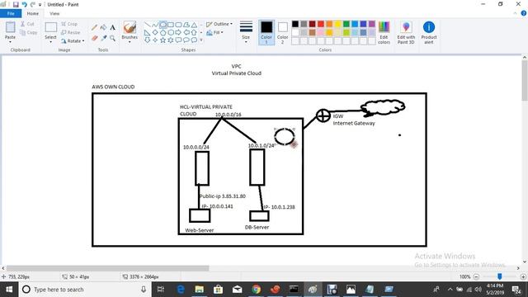Open the line Size dropdown
Image resolution: width=528 pixels, height=297 pixels.
246,32
